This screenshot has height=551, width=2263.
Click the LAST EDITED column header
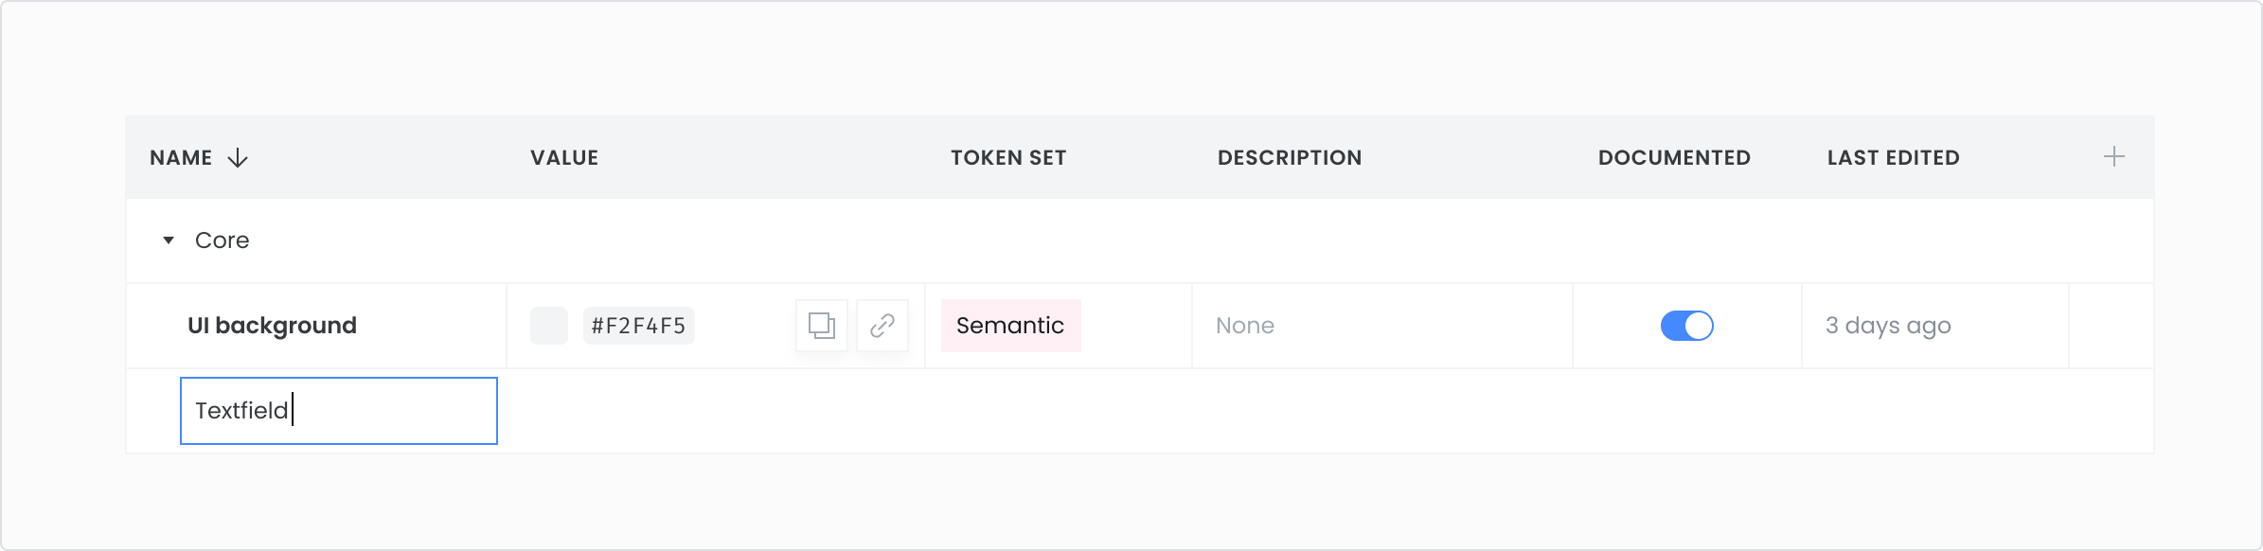tap(1893, 158)
